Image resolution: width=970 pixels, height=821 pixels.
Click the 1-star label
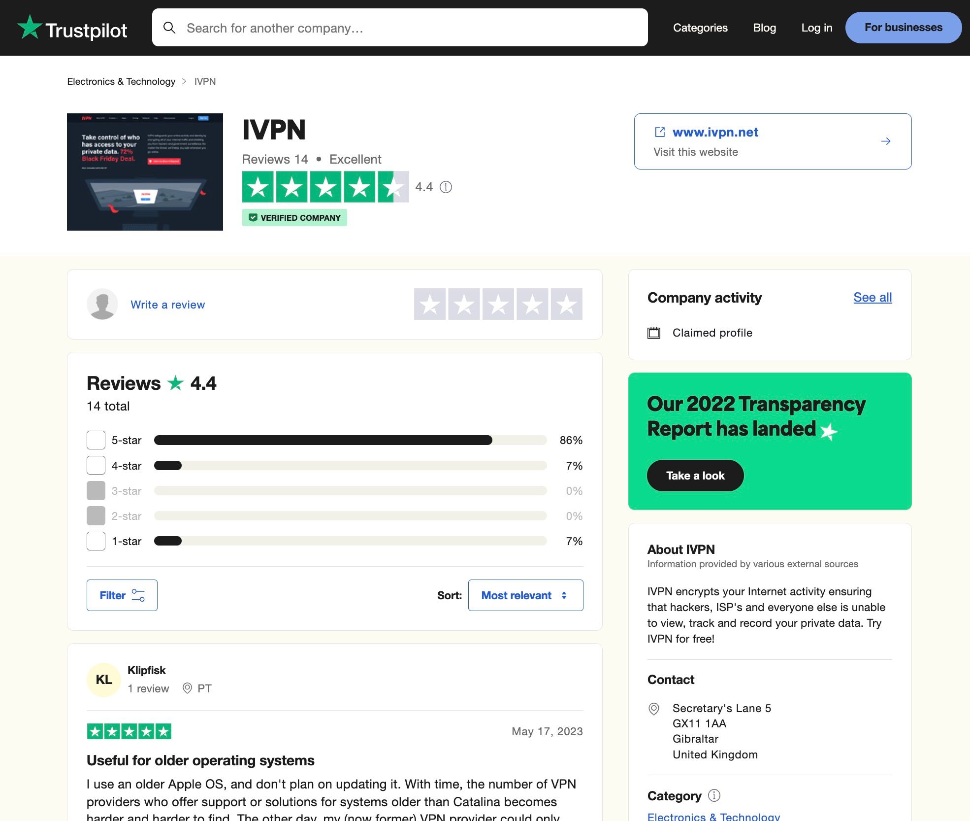point(127,541)
